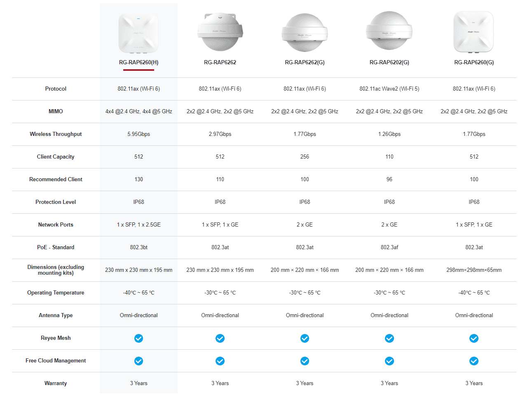
Task: Click the 1.26Gbps throughput value
Action: pos(389,134)
